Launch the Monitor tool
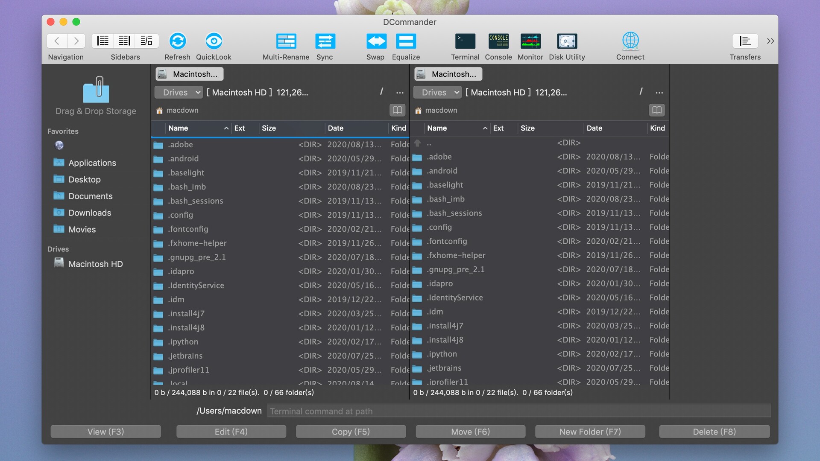 (530, 41)
